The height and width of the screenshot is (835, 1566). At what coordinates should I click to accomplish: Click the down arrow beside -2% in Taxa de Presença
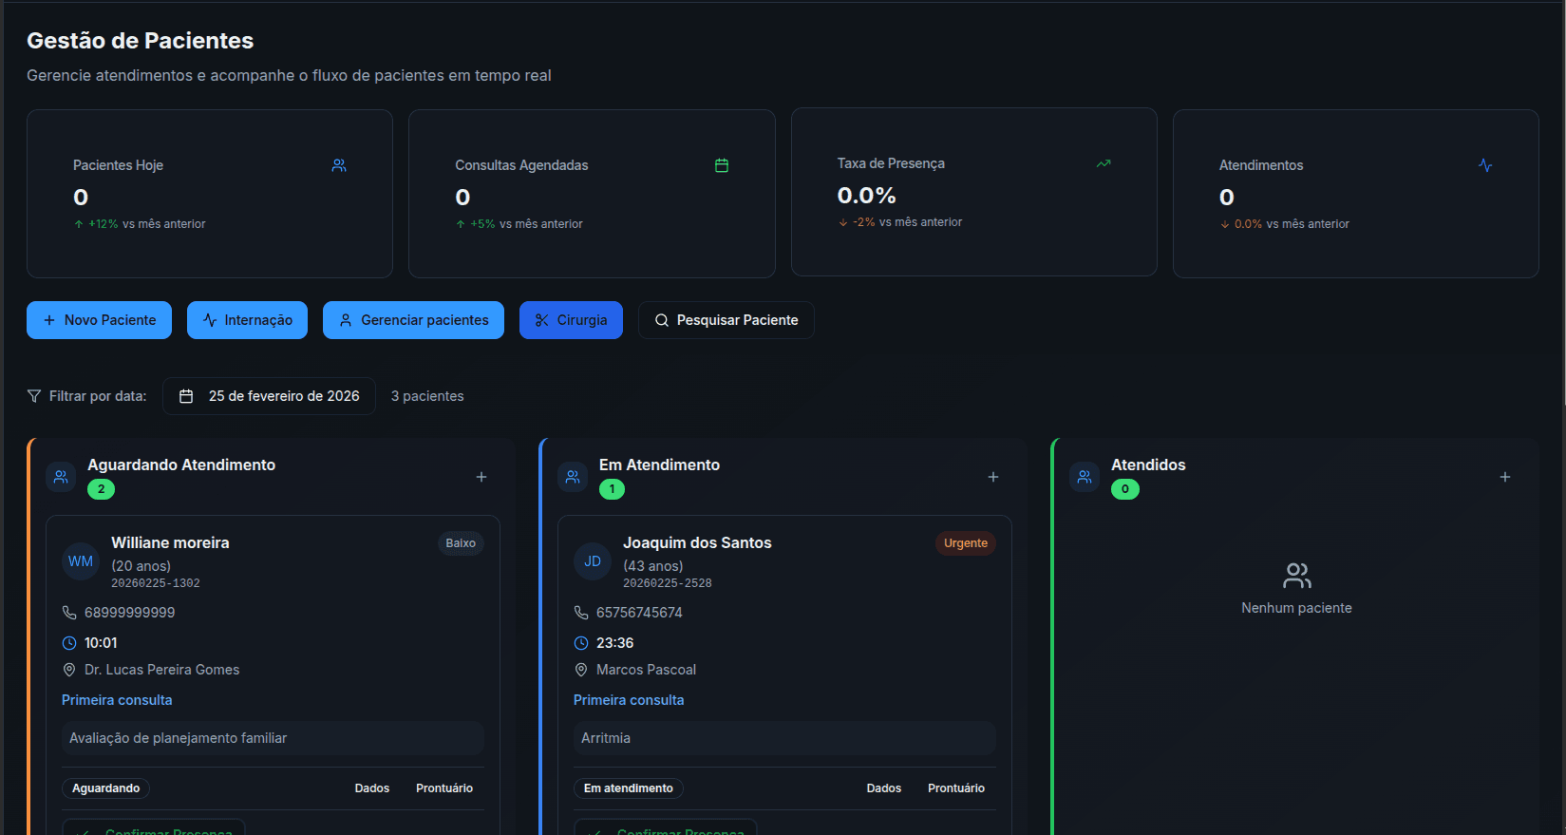[x=843, y=222]
